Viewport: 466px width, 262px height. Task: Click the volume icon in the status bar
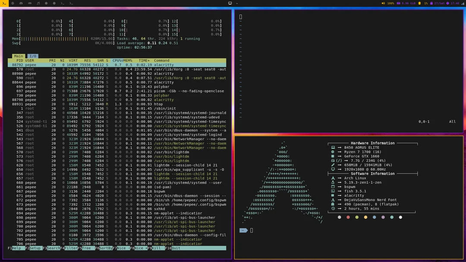tap(383, 3)
